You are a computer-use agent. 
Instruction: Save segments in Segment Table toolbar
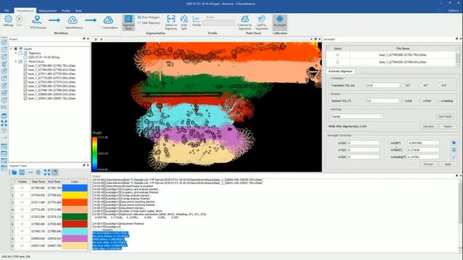[22, 173]
